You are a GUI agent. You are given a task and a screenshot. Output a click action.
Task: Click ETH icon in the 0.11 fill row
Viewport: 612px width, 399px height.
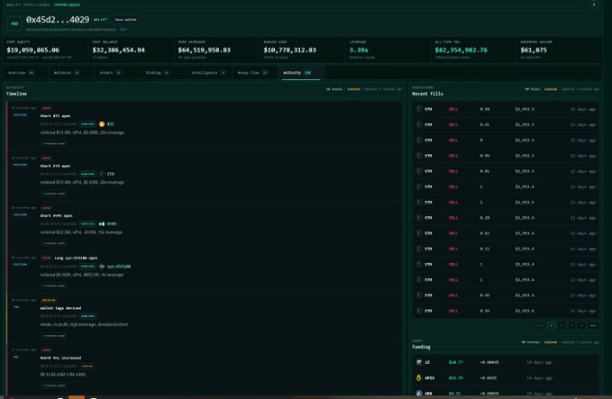[x=419, y=249]
